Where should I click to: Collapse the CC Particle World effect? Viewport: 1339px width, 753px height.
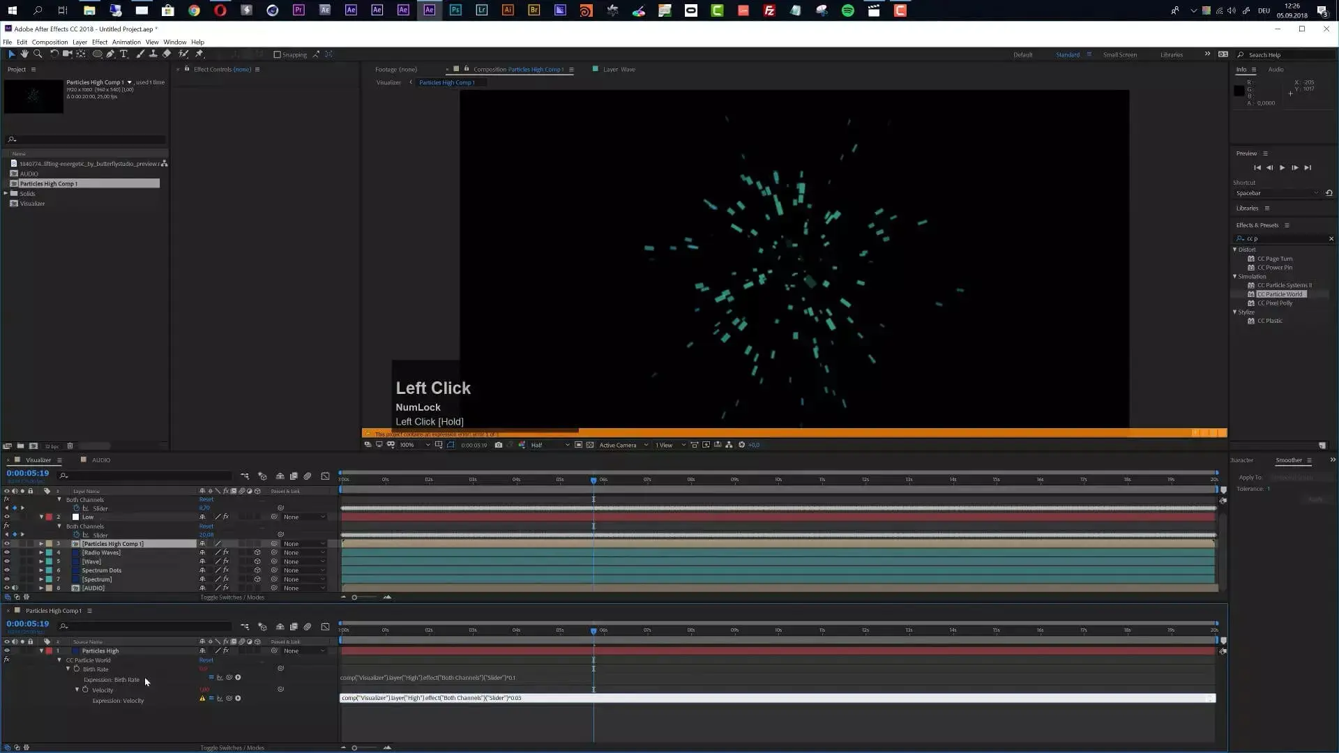click(x=59, y=660)
